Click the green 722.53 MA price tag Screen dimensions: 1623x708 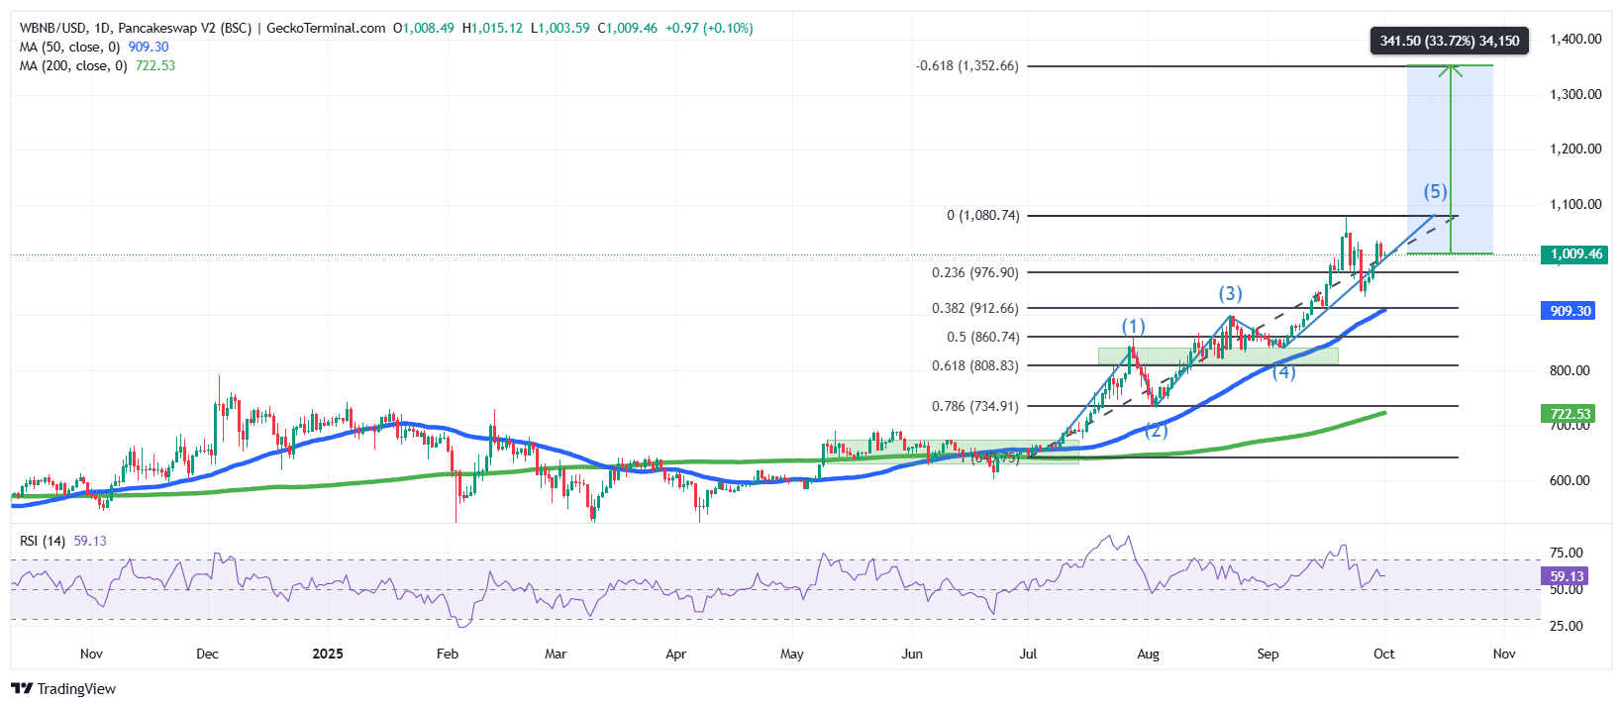pyautogui.click(x=1570, y=414)
